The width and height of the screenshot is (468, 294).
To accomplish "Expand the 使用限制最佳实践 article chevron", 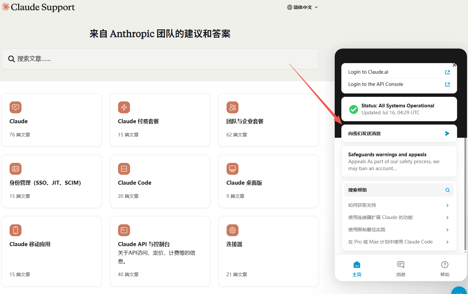I will pyautogui.click(x=447, y=230).
